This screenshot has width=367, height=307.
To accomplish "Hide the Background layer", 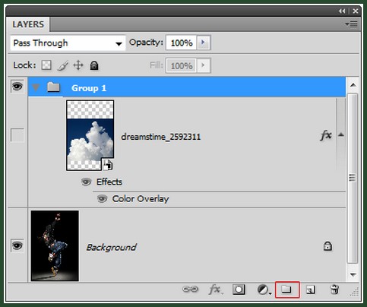I will (x=17, y=245).
